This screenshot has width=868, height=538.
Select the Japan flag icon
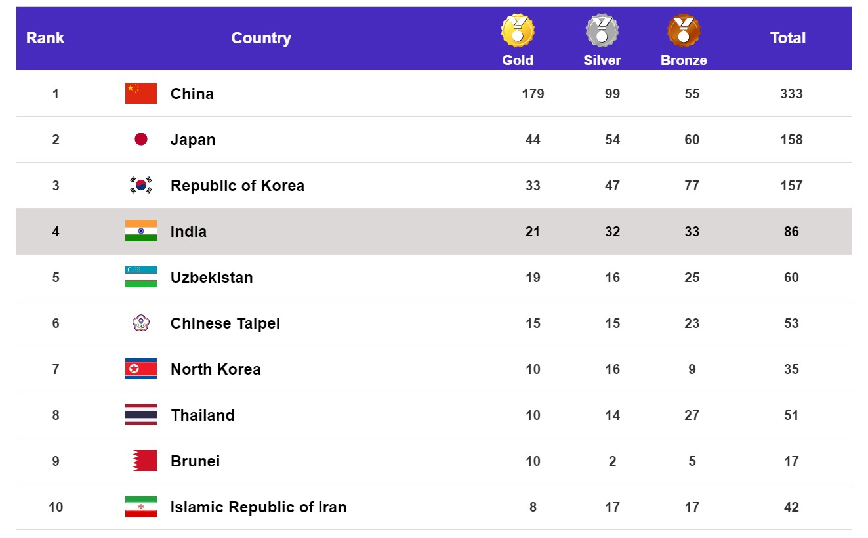pyautogui.click(x=141, y=139)
